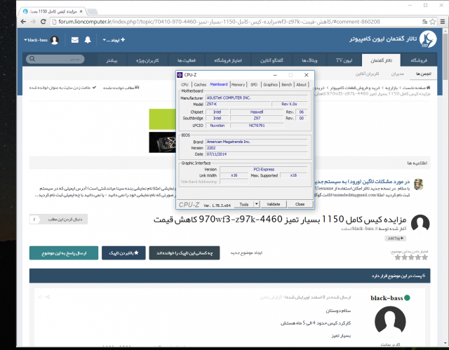Open the CPU-Z Tools dropdown arrow

point(255,204)
